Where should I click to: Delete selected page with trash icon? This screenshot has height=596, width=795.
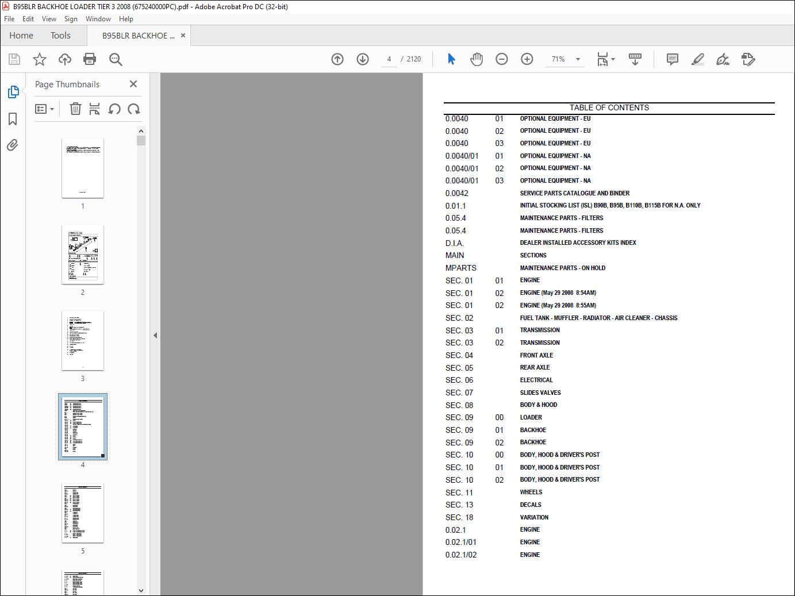tap(75, 109)
